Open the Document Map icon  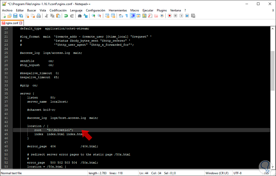[x=144, y=16]
